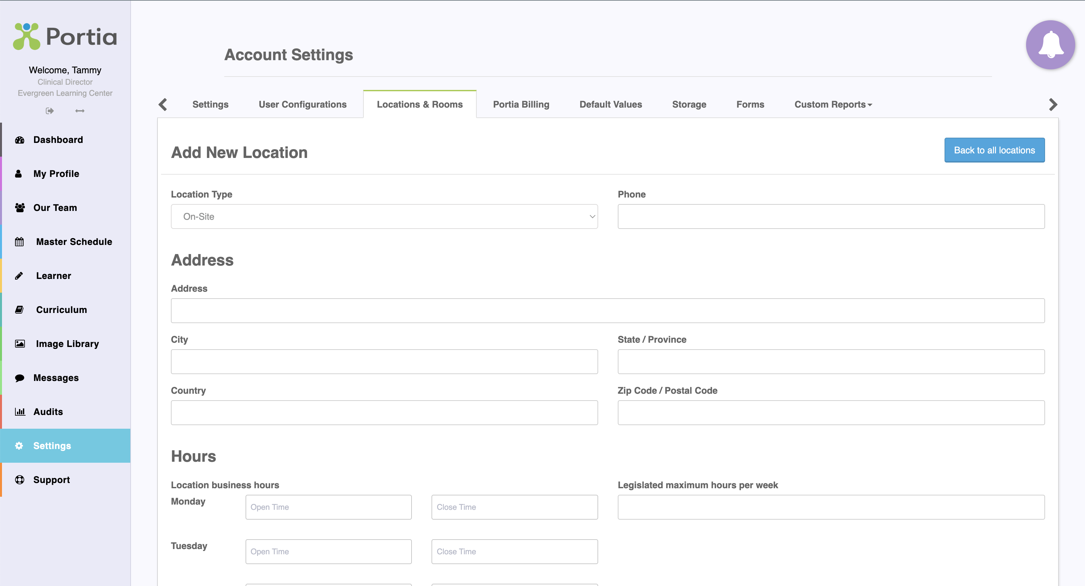Click the Messages speech bubble icon
This screenshot has width=1085, height=586.
(19, 378)
